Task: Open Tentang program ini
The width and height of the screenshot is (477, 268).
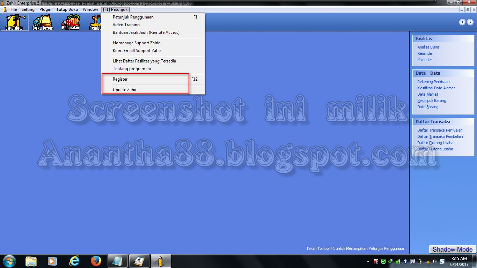Action: pyautogui.click(x=153, y=69)
